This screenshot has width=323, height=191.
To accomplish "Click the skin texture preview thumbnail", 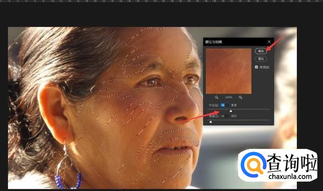I will (228, 70).
